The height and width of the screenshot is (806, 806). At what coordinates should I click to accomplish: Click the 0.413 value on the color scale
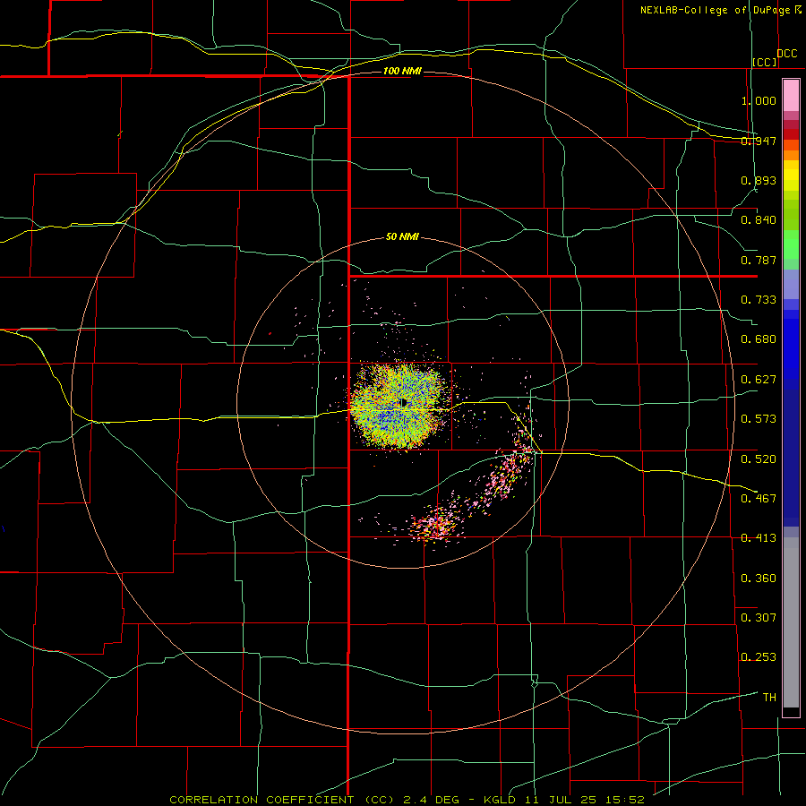759,538
